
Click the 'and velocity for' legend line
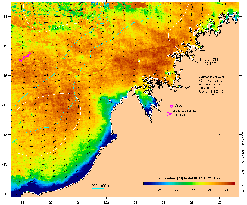point(210,84)
